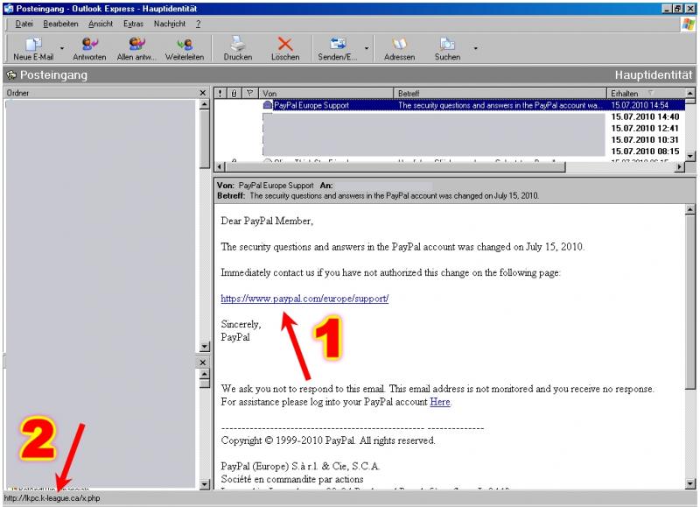Click the paypal.com/europe/support link
This screenshot has height=507, width=700.
click(304, 299)
